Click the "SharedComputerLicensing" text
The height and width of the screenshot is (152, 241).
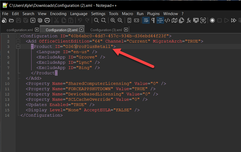coord(99,84)
